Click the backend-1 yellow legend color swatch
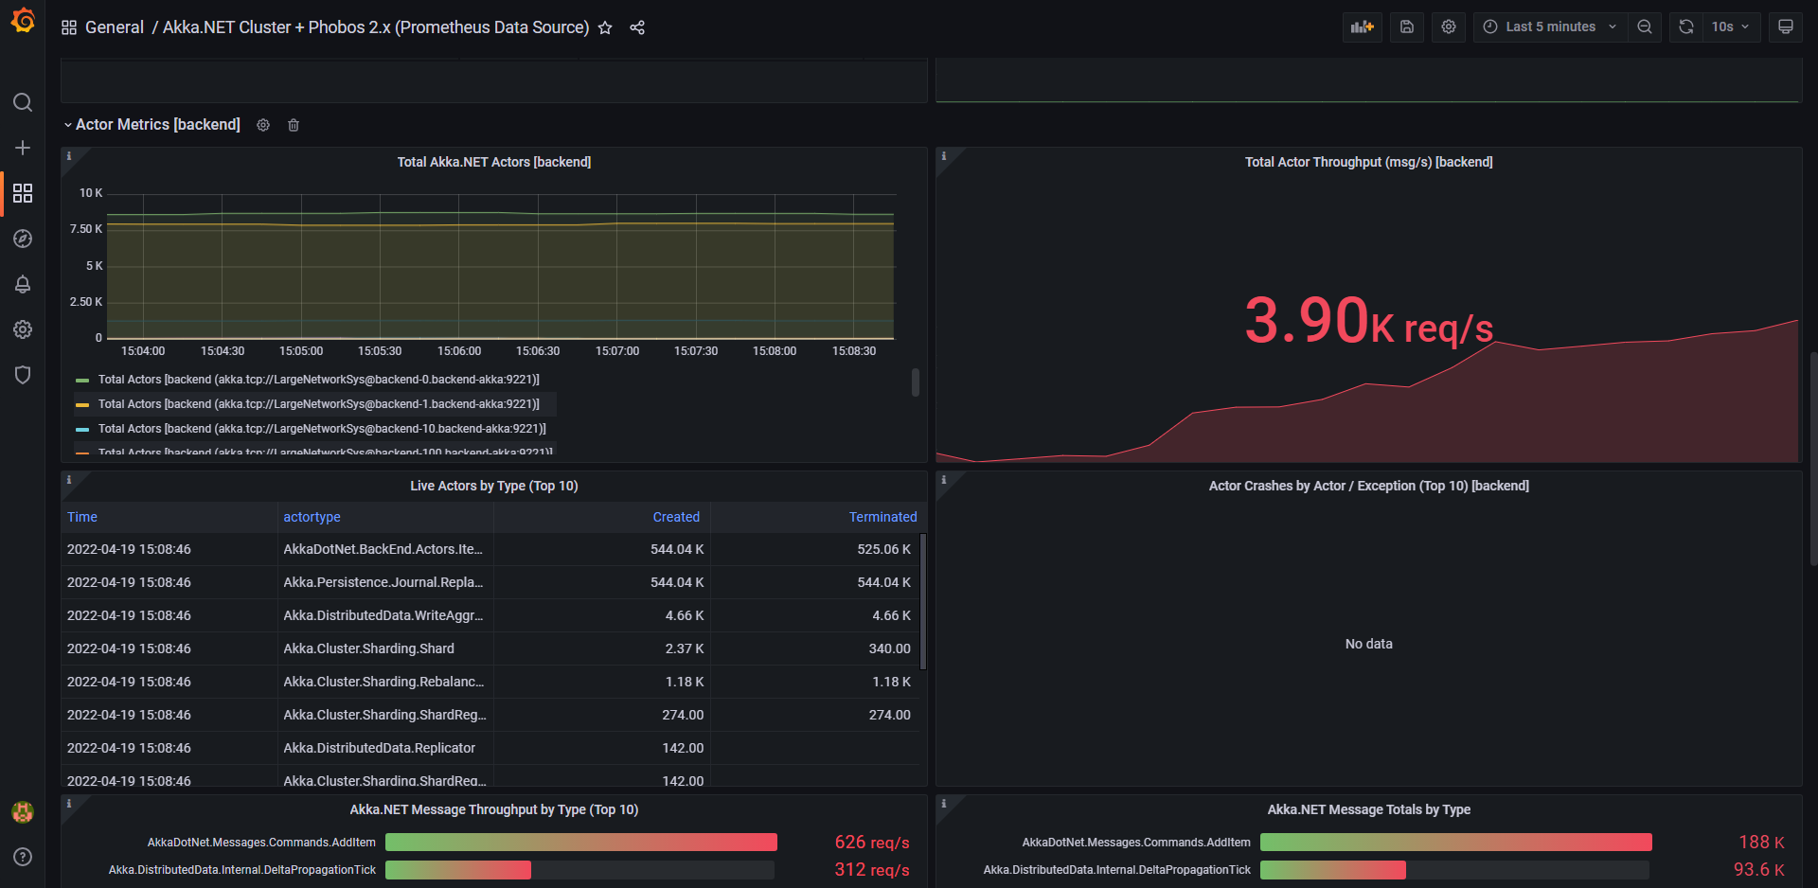Image resolution: width=1818 pixels, height=888 pixels. tap(82, 404)
